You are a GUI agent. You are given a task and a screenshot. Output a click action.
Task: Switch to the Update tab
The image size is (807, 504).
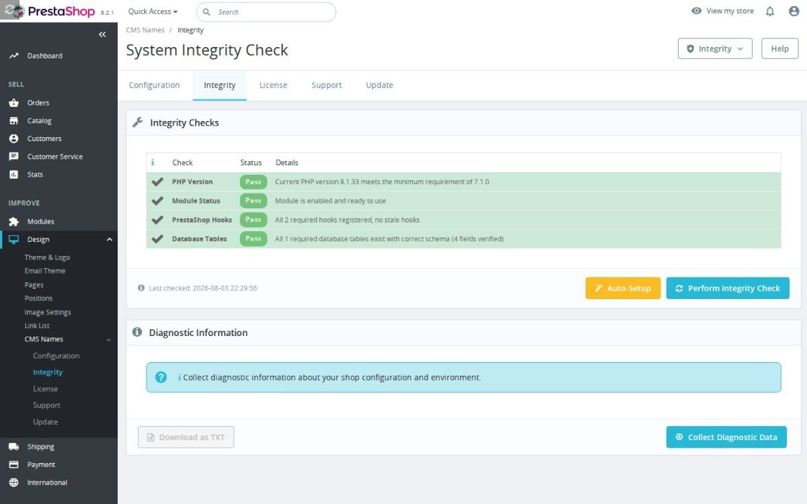click(379, 85)
